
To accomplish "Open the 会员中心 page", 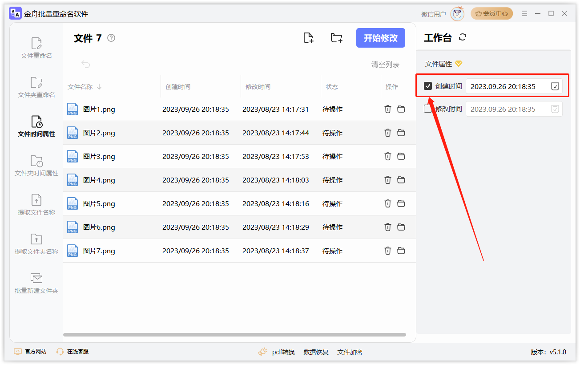I will (x=491, y=13).
